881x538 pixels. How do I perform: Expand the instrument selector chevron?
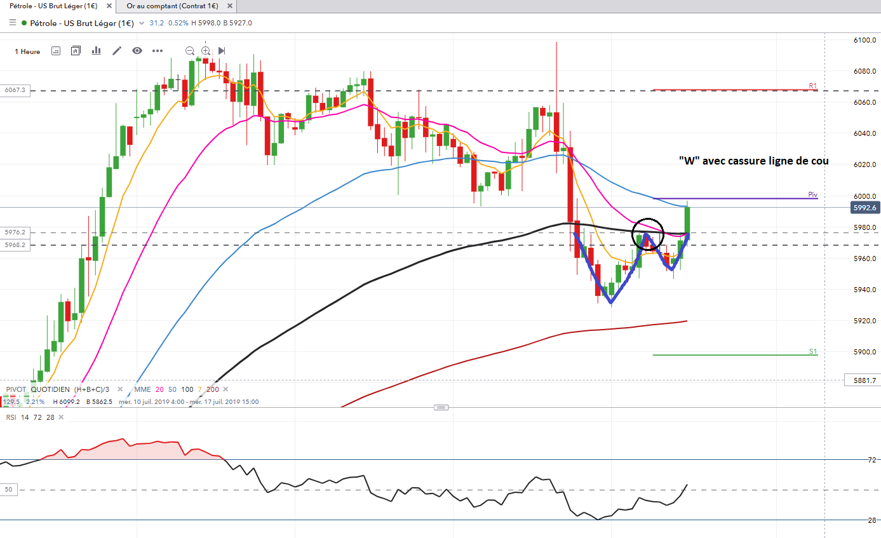pos(141,24)
